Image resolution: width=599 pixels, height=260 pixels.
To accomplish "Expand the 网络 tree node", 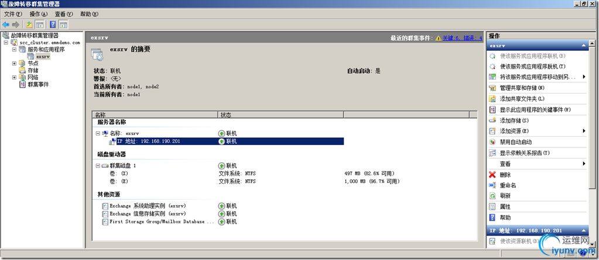I will (14, 77).
